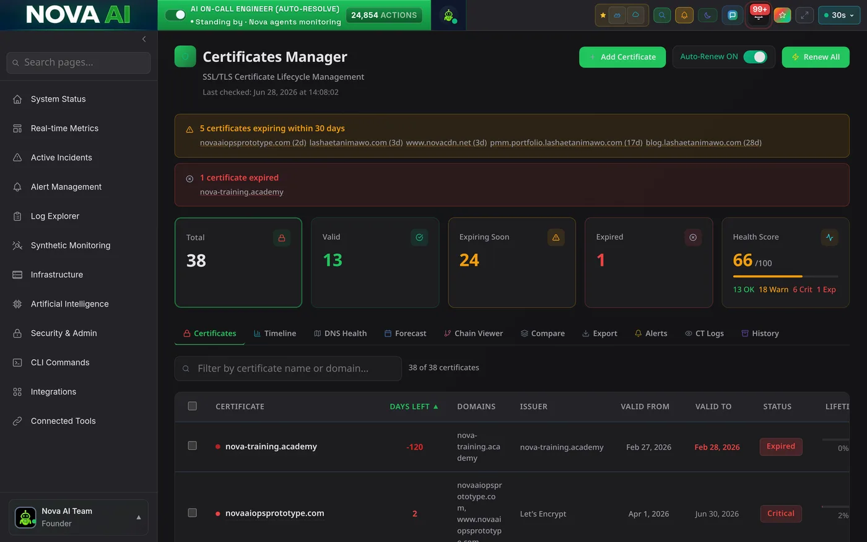This screenshot has height=542, width=867.
Task: Click the pulse icon on the Health Score card
Action: [x=829, y=237]
